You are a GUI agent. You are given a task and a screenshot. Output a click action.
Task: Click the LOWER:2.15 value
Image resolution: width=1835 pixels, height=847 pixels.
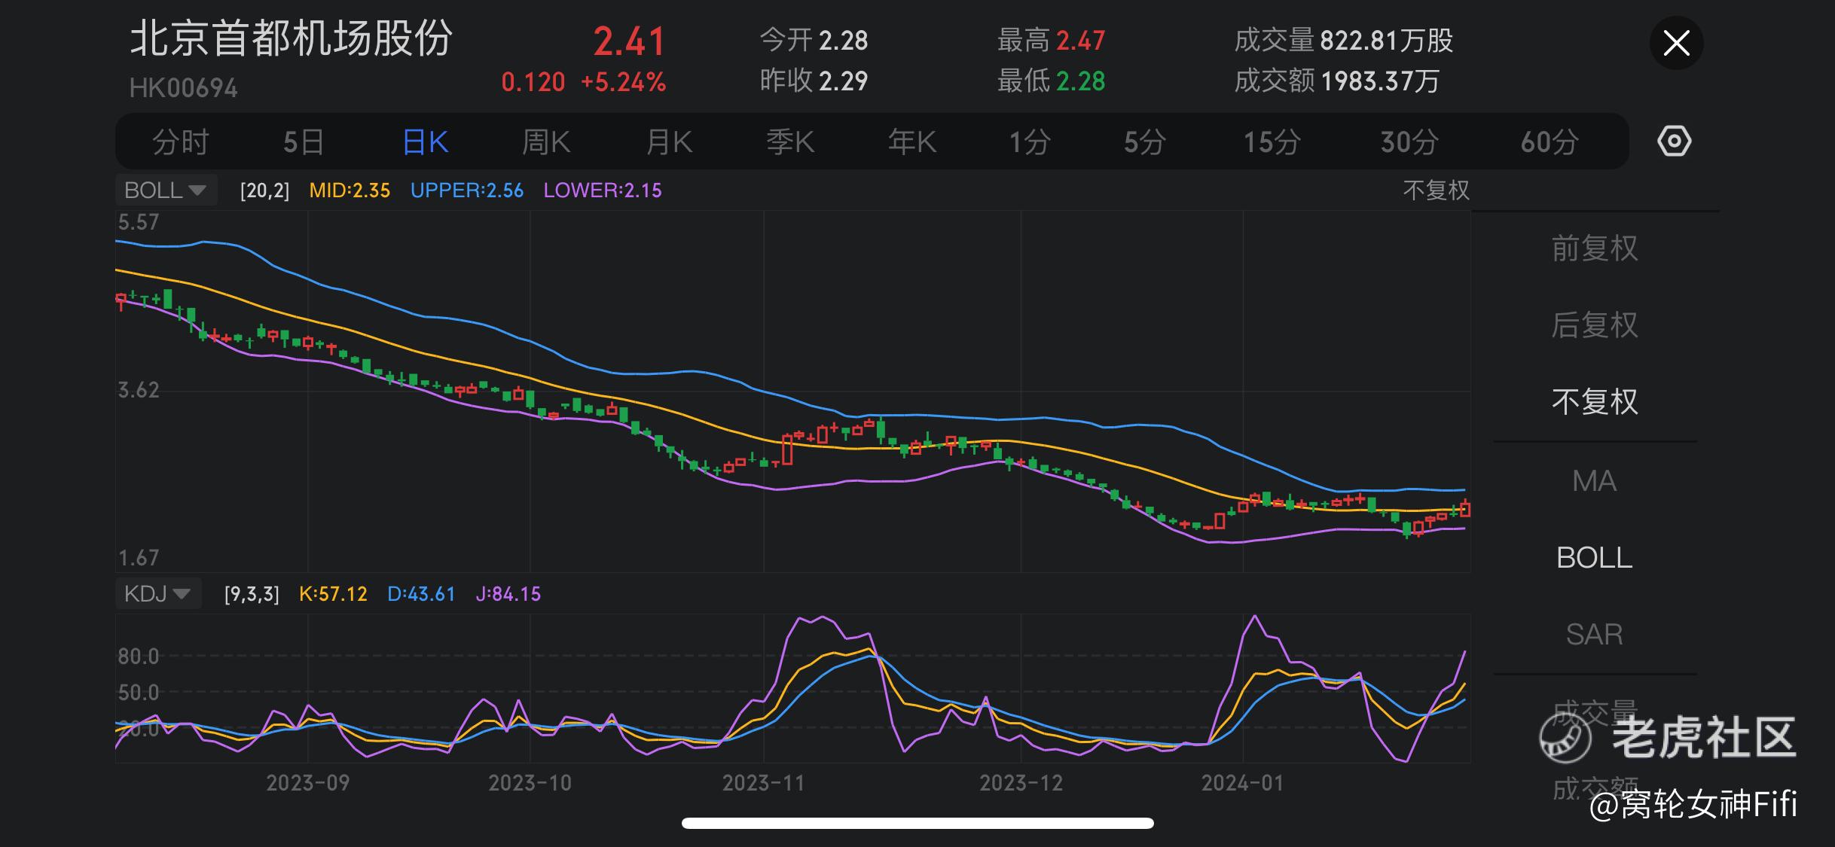603,190
